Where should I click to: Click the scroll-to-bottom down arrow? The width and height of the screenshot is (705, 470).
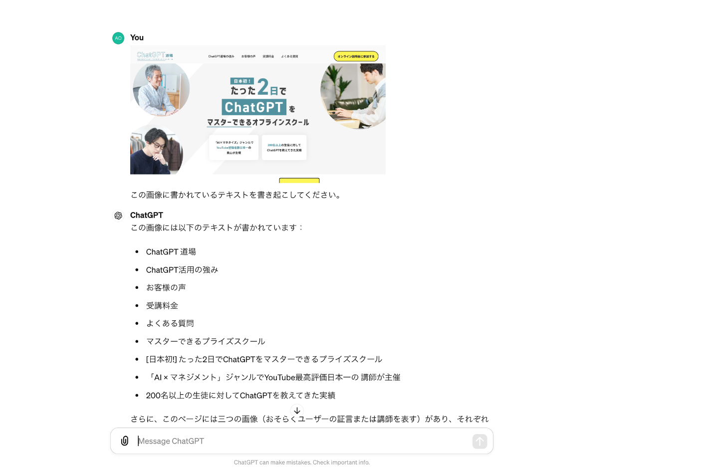coord(297,411)
